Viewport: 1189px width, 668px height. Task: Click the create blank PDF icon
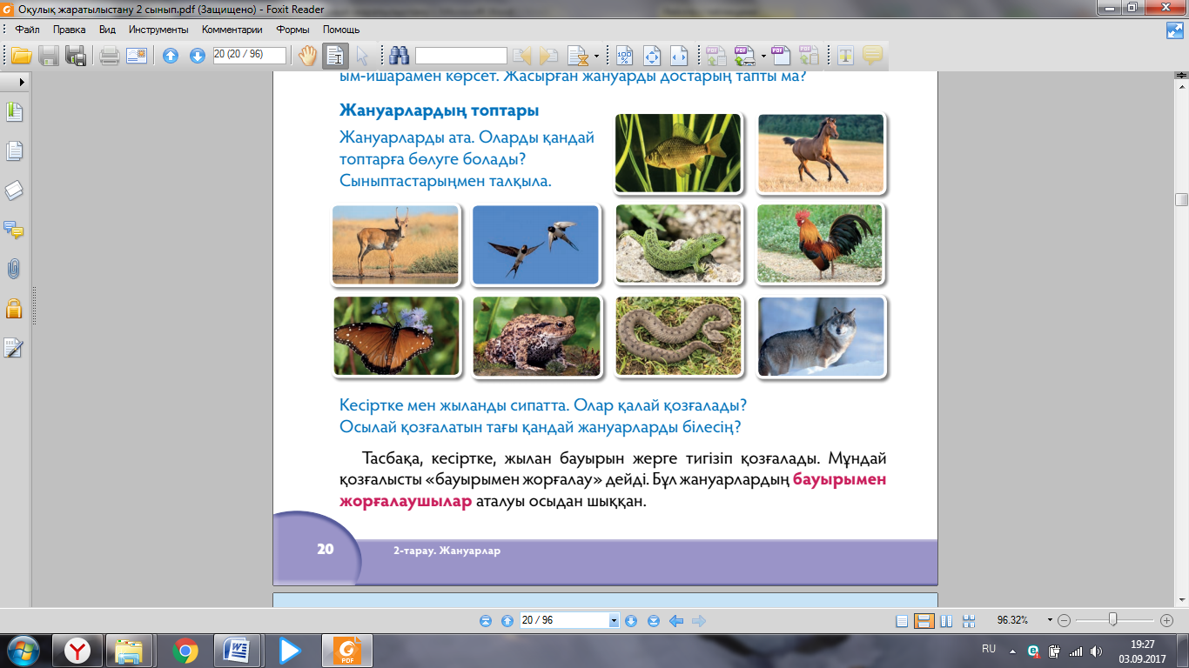pos(781,56)
